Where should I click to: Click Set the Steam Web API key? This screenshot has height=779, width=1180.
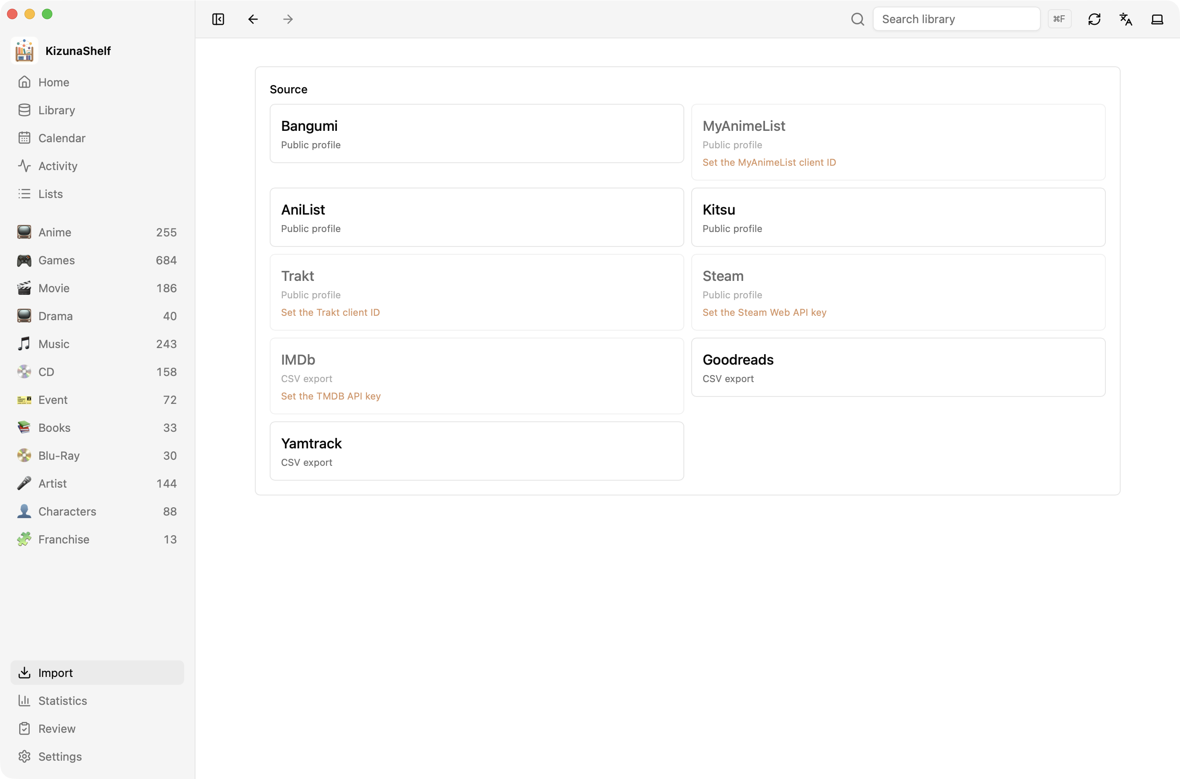(764, 312)
